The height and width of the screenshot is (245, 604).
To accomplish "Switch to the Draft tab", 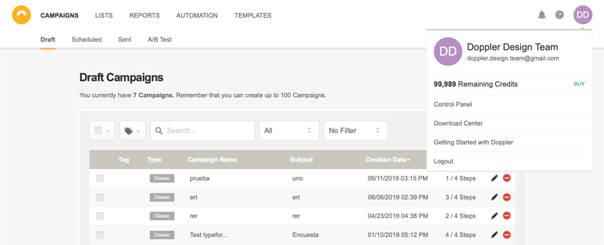I will point(48,40).
